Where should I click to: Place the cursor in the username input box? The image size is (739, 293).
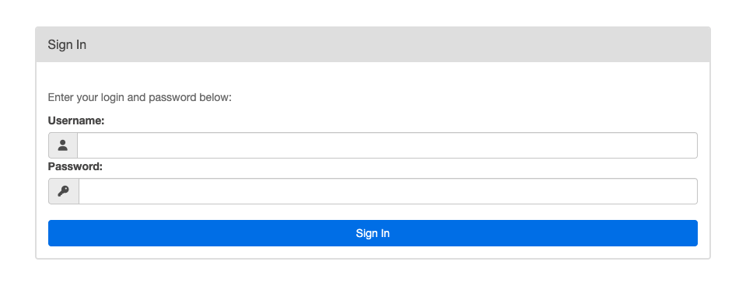pyautogui.click(x=387, y=145)
